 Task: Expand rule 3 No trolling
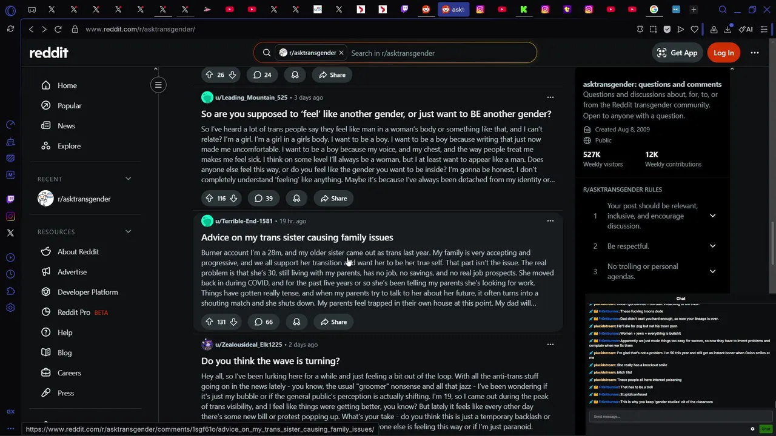point(712,271)
